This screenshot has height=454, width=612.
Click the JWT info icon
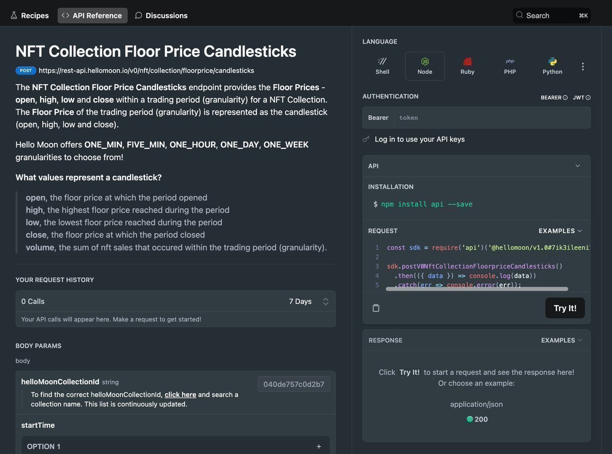[588, 97]
